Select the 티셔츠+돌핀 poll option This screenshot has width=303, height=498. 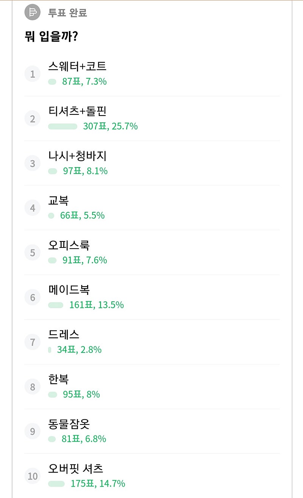[x=77, y=111]
